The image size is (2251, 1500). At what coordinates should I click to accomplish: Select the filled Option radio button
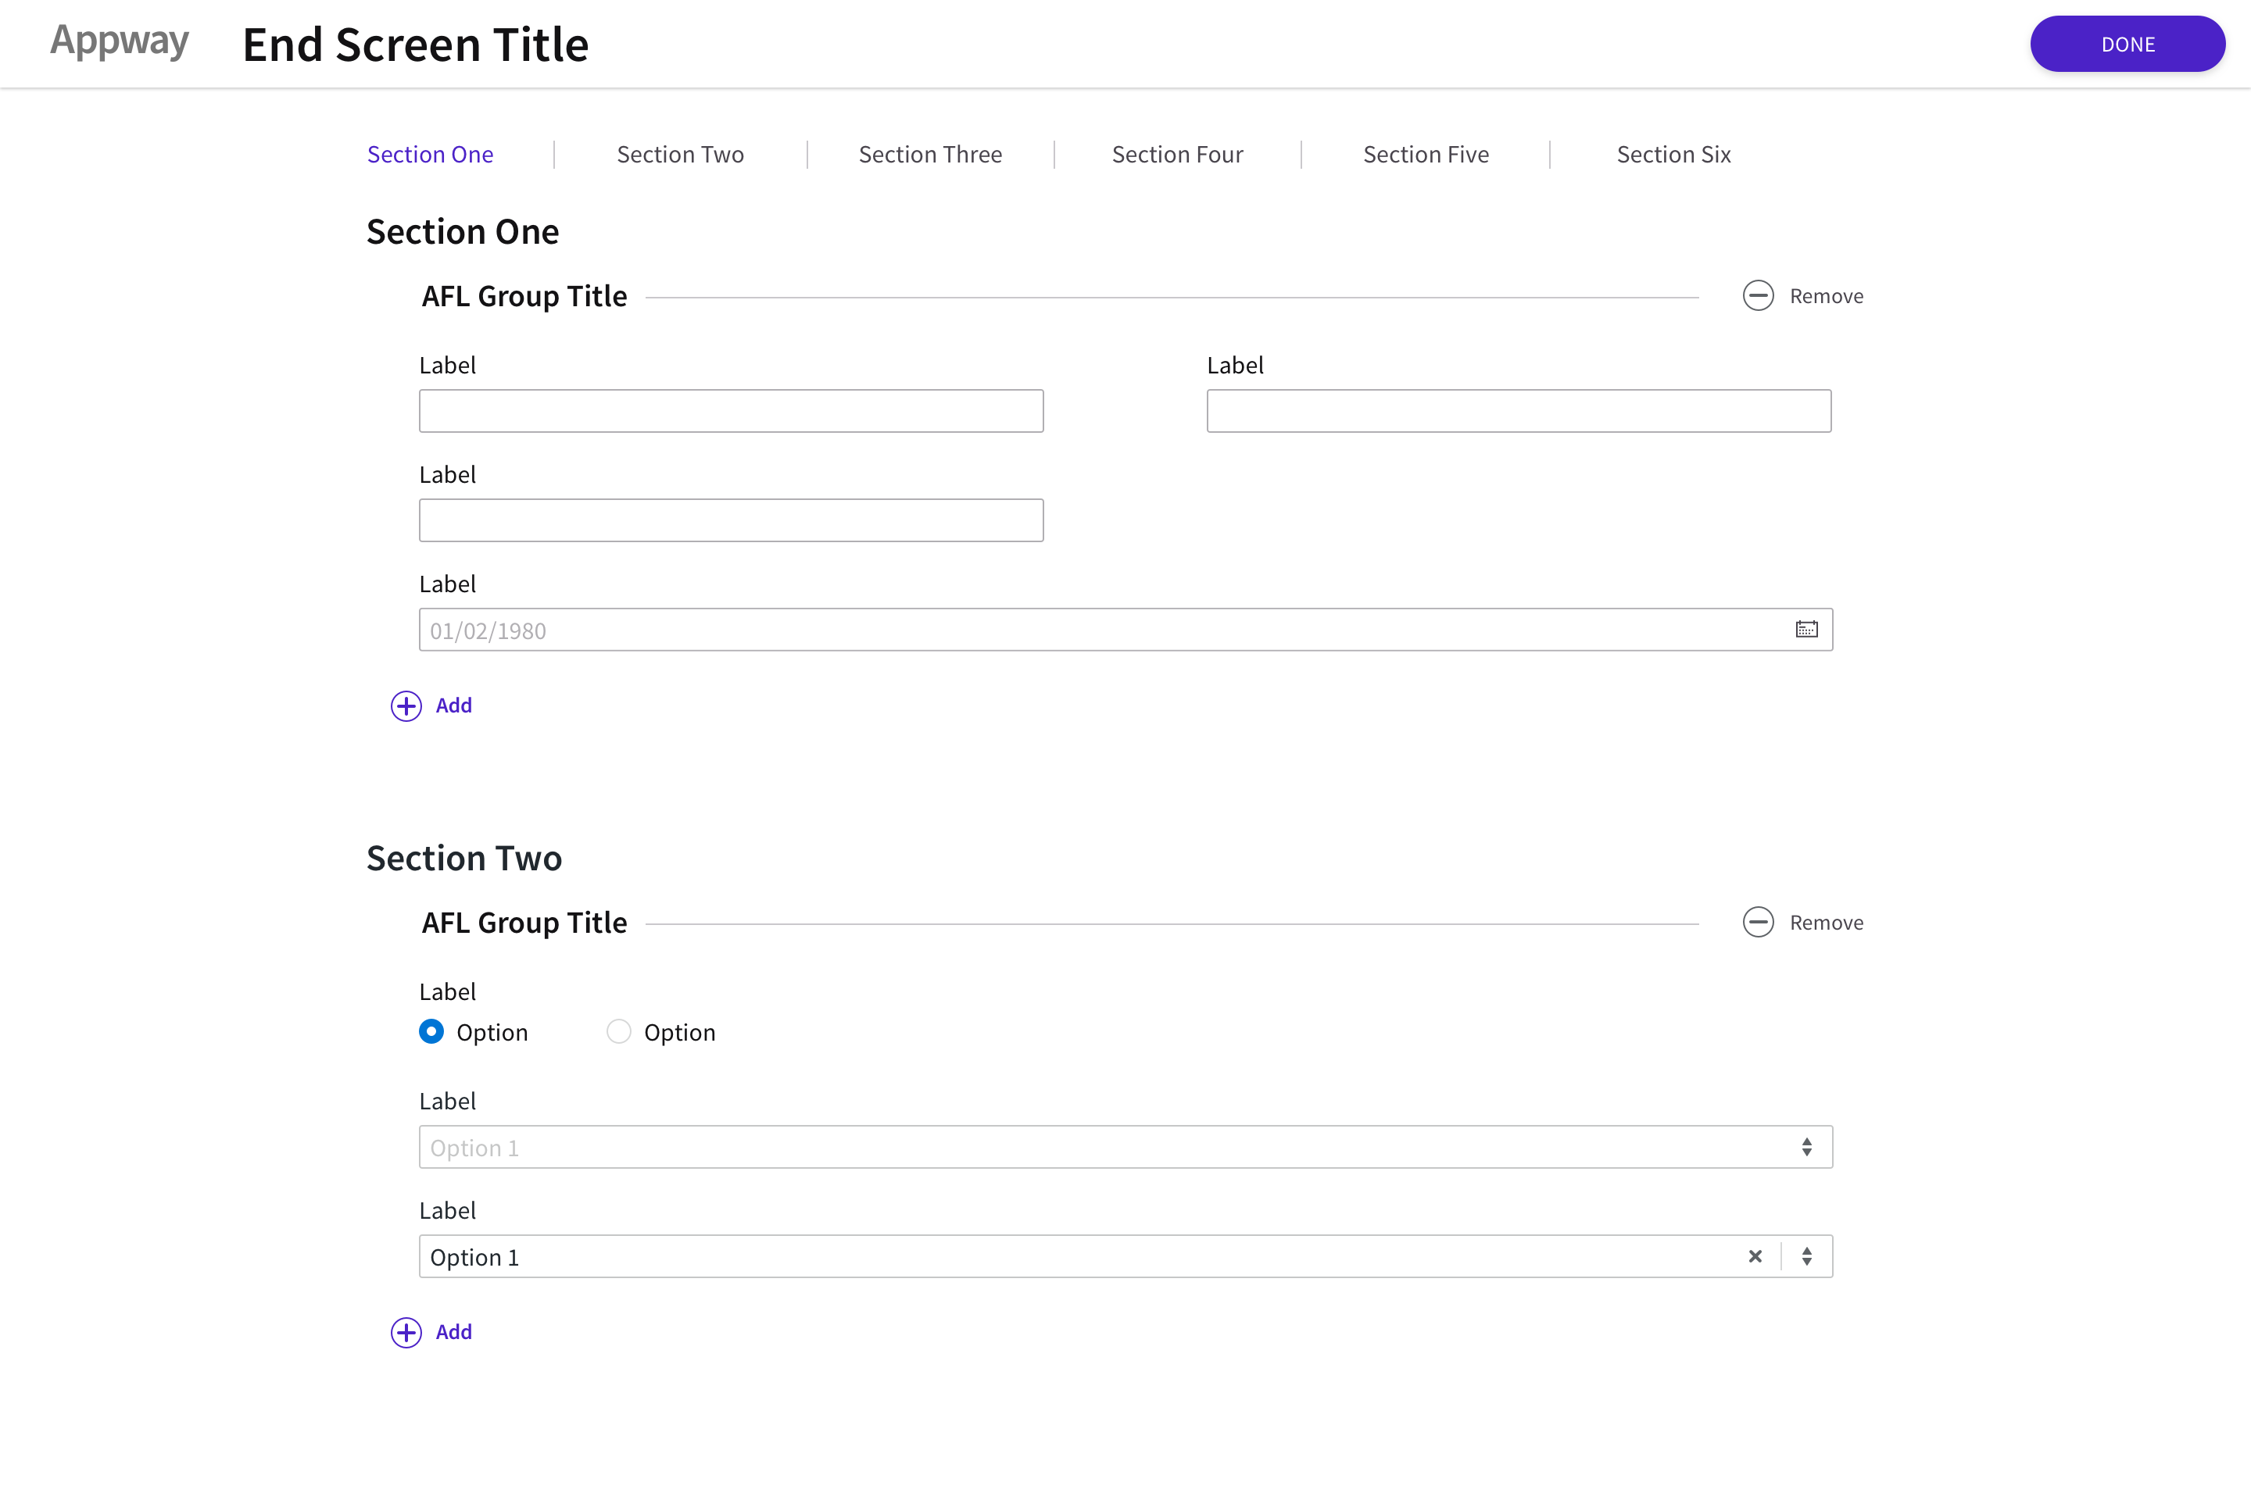pos(432,1031)
